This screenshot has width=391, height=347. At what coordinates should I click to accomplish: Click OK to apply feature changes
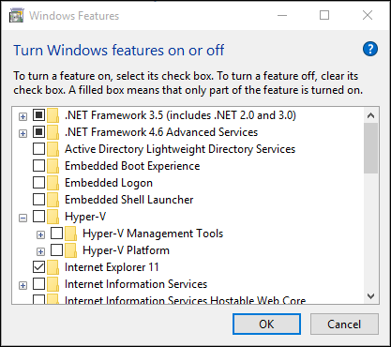tap(266, 324)
